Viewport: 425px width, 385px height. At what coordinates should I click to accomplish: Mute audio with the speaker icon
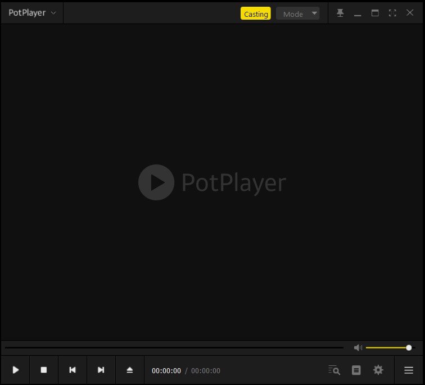(x=358, y=347)
